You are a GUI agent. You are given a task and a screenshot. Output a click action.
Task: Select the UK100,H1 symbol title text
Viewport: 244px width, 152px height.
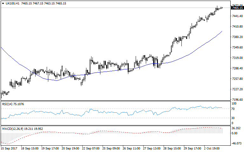(12, 3)
